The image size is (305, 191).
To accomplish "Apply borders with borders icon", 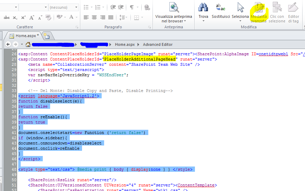I will pos(137,17).
